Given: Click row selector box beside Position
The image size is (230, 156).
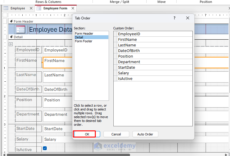Looking at the screenshot, I should [x=115, y=56].
